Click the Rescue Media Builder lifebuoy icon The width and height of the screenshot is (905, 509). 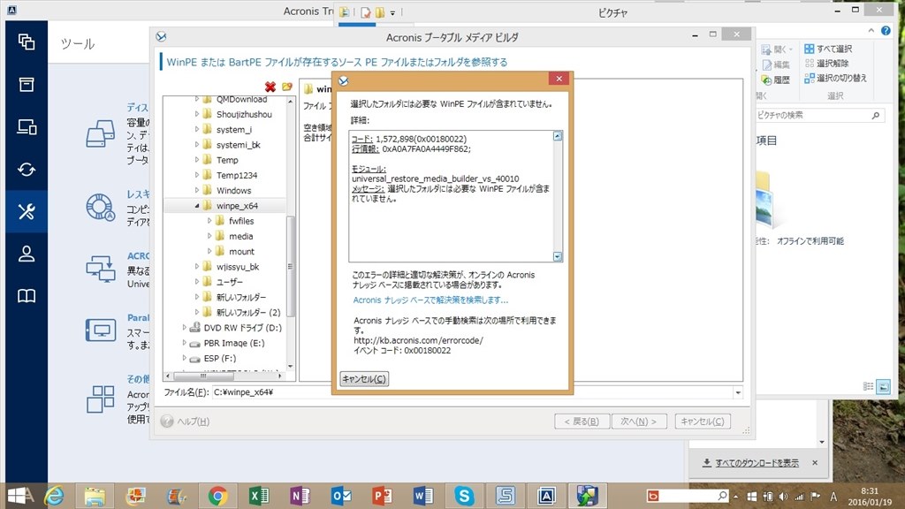(x=101, y=207)
